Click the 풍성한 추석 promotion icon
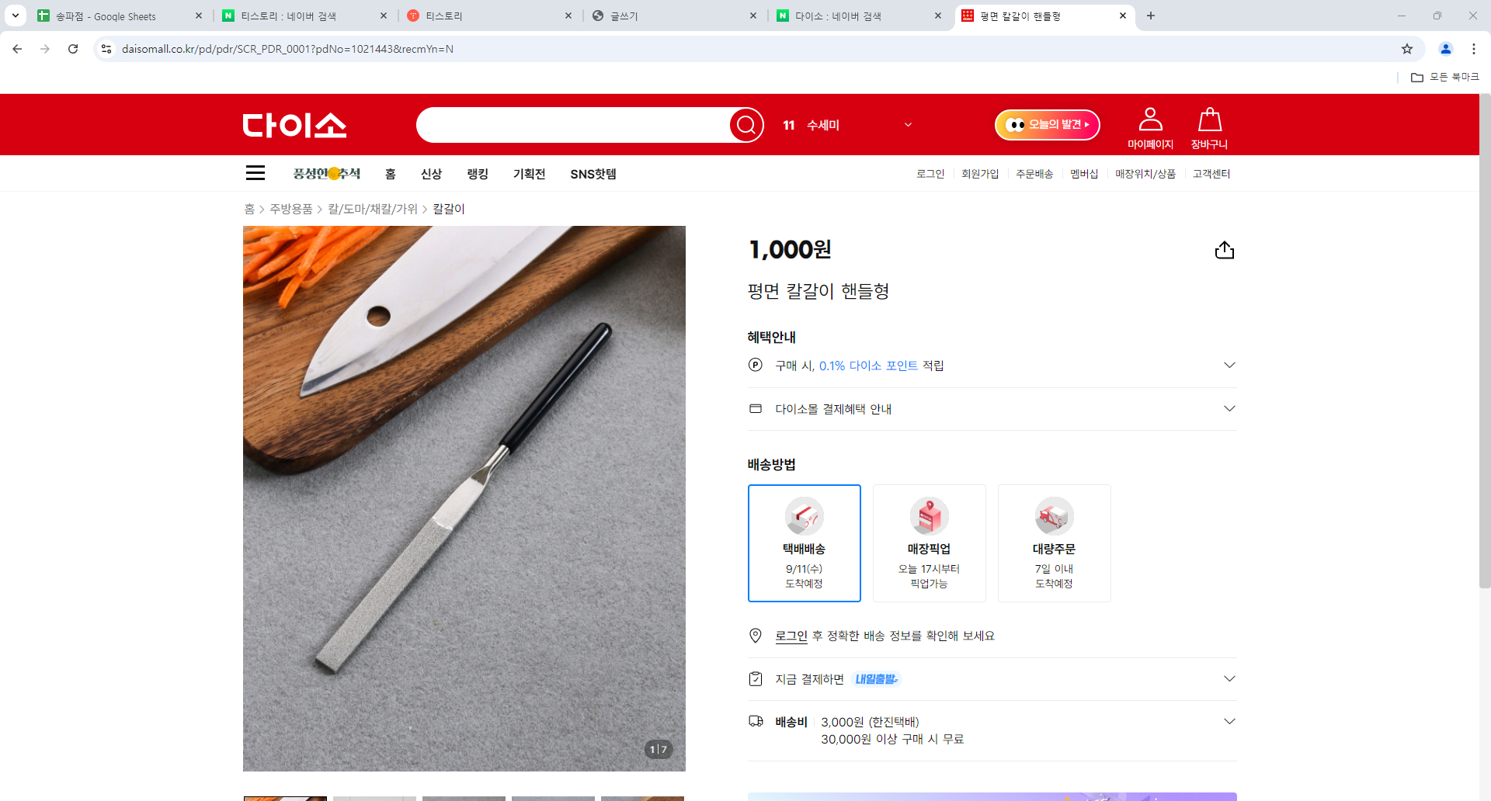Viewport: 1491px width, 801px height. click(327, 174)
